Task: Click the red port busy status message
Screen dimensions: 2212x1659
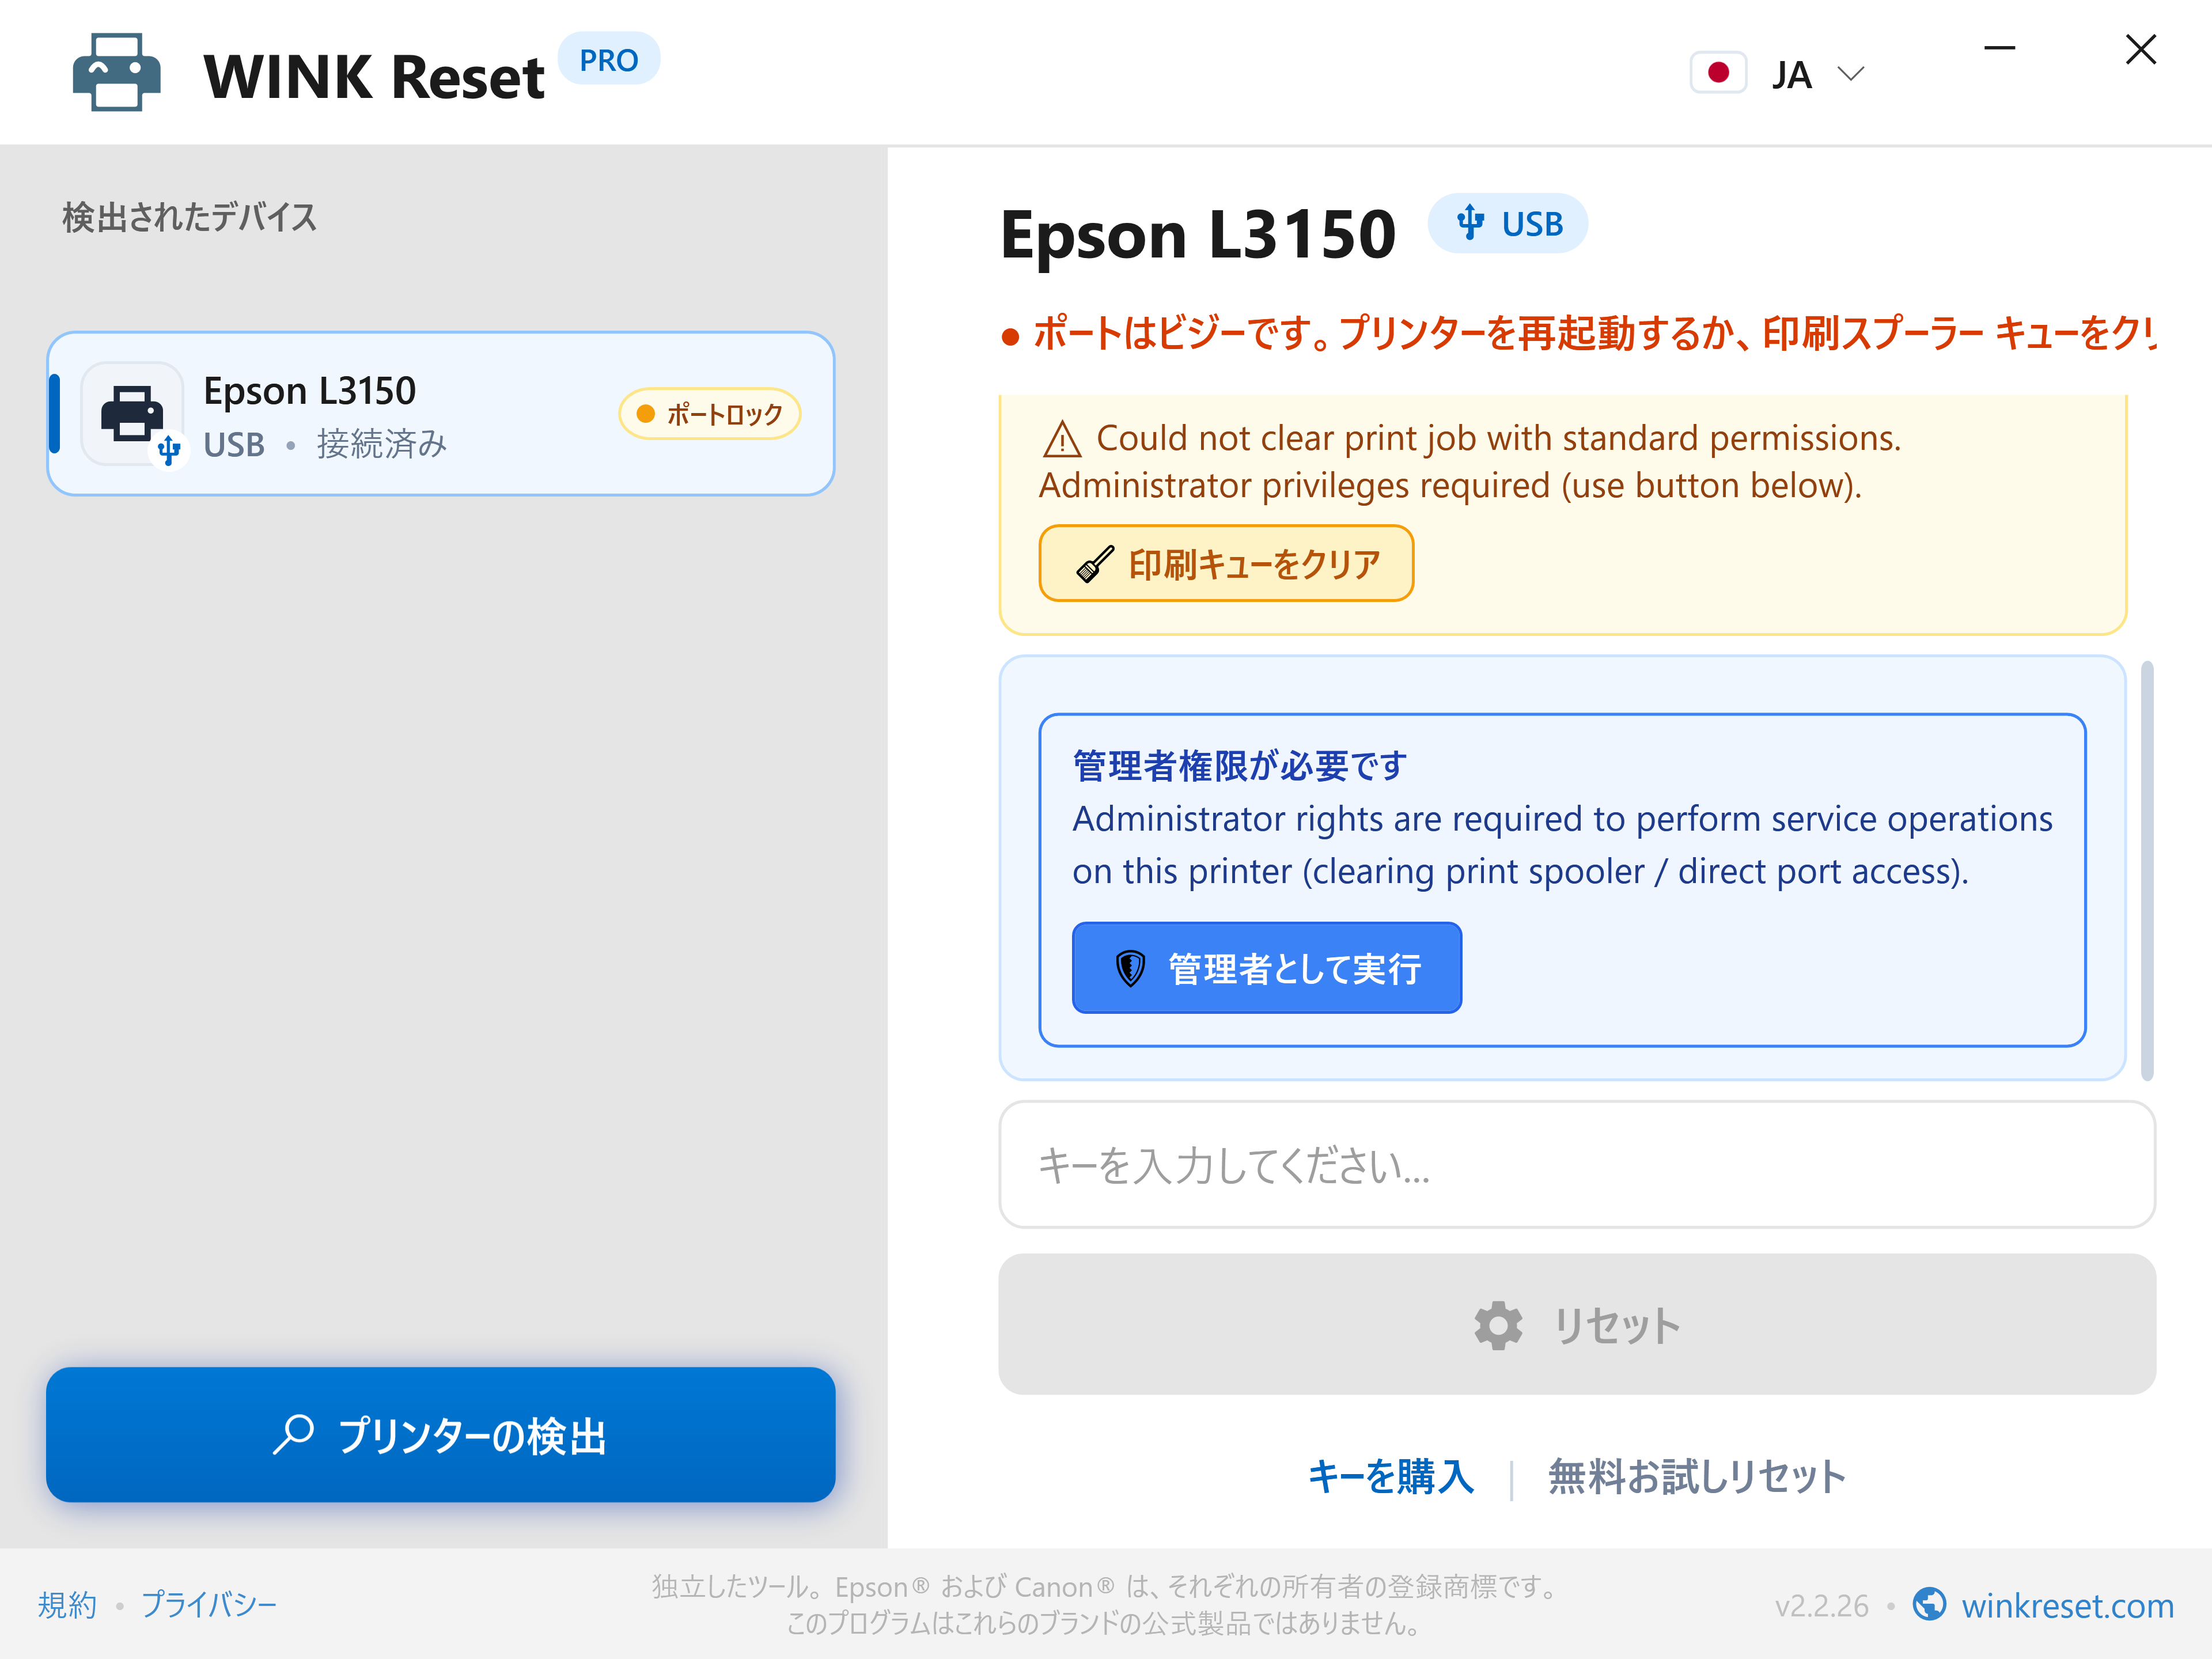Action: coord(1579,333)
